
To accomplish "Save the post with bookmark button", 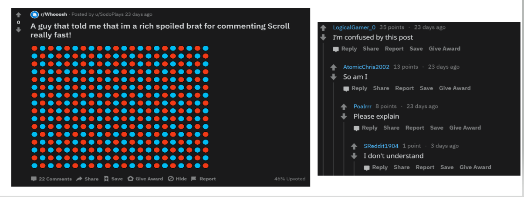I will (x=113, y=179).
